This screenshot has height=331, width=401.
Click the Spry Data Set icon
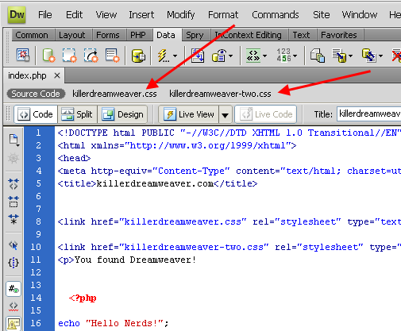[x=48, y=56]
